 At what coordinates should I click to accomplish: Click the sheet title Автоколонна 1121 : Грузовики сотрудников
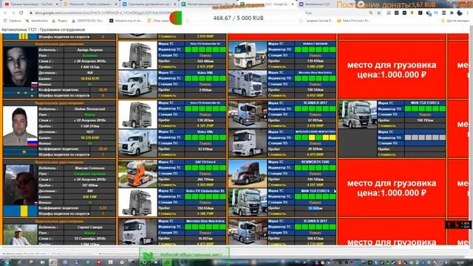[44, 30]
